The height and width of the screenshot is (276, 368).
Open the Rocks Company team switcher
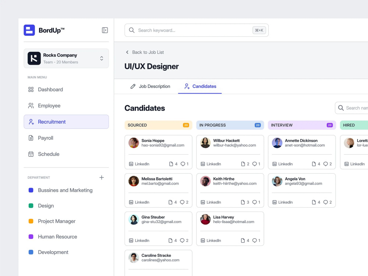point(66,59)
